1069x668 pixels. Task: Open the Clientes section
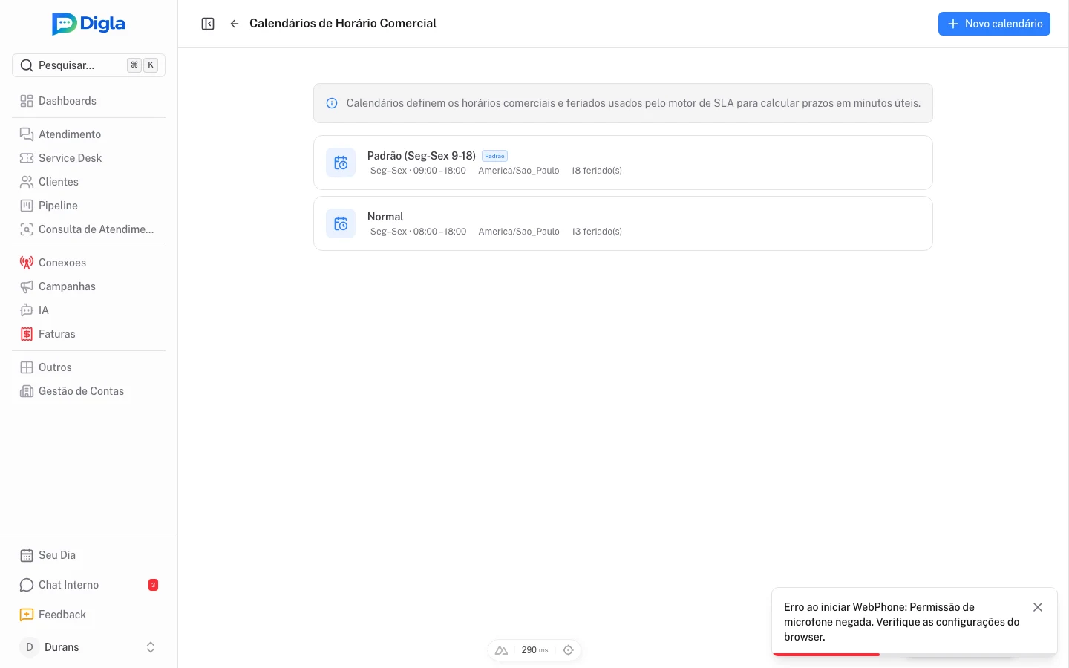[x=88, y=182]
